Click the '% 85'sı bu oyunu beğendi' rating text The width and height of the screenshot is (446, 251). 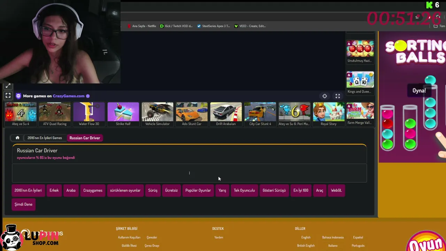click(x=46, y=158)
